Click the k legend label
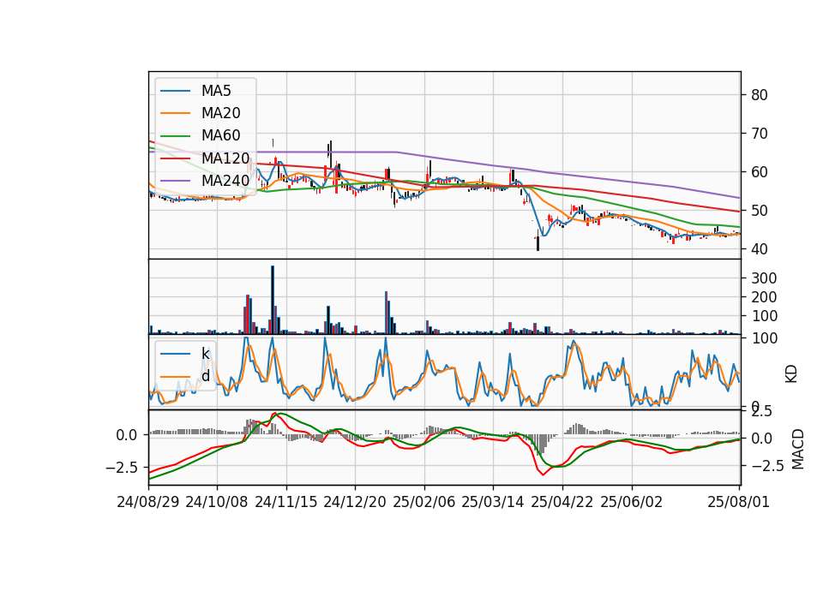The image size is (823, 591). (x=205, y=354)
